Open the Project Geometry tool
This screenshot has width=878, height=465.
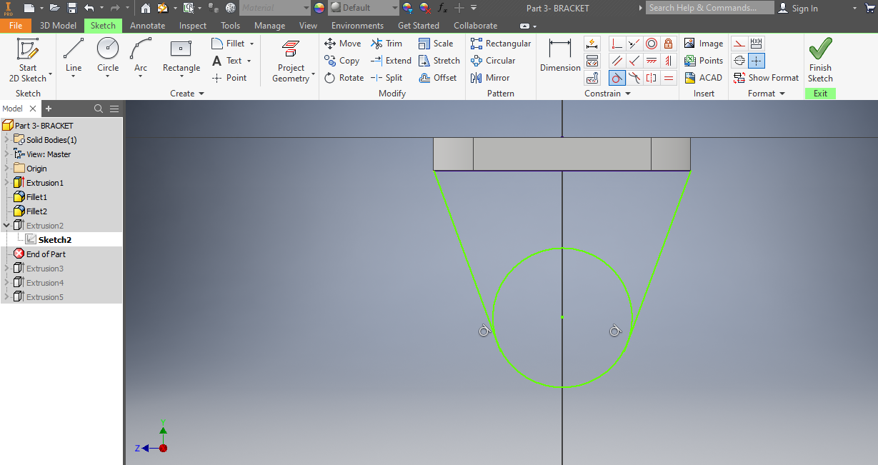[x=290, y=56]
